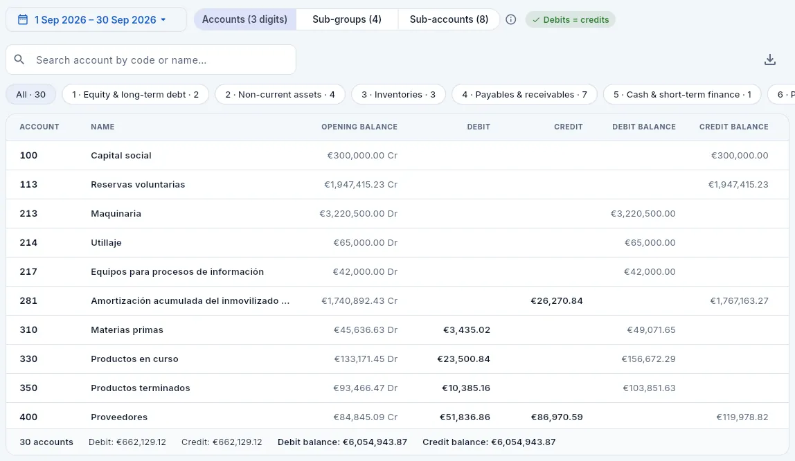
Task: Click the CREDIT BALANCE column header
Action: click(x=733, y=127)
